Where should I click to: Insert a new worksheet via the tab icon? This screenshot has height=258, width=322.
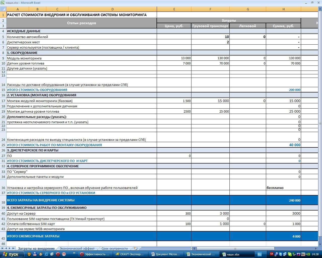click(136, 248)
